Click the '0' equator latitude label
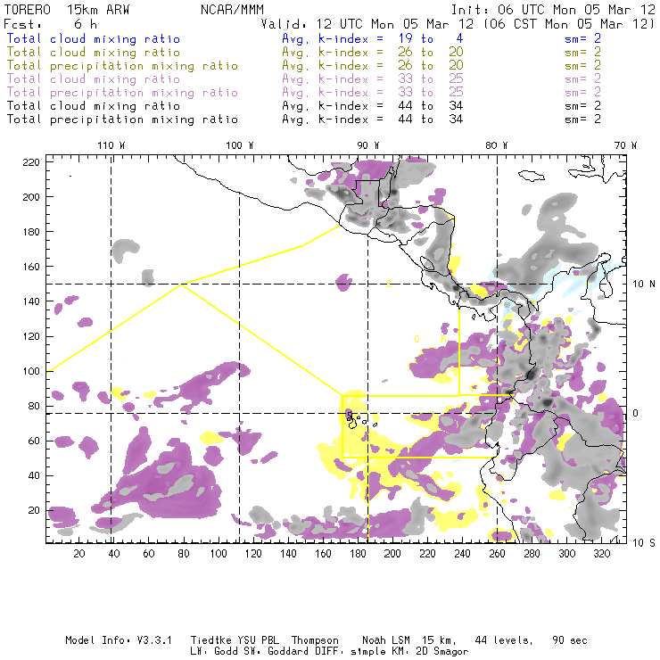The height and width of the screenshot is (660, 660). click(x=636, y=413)
